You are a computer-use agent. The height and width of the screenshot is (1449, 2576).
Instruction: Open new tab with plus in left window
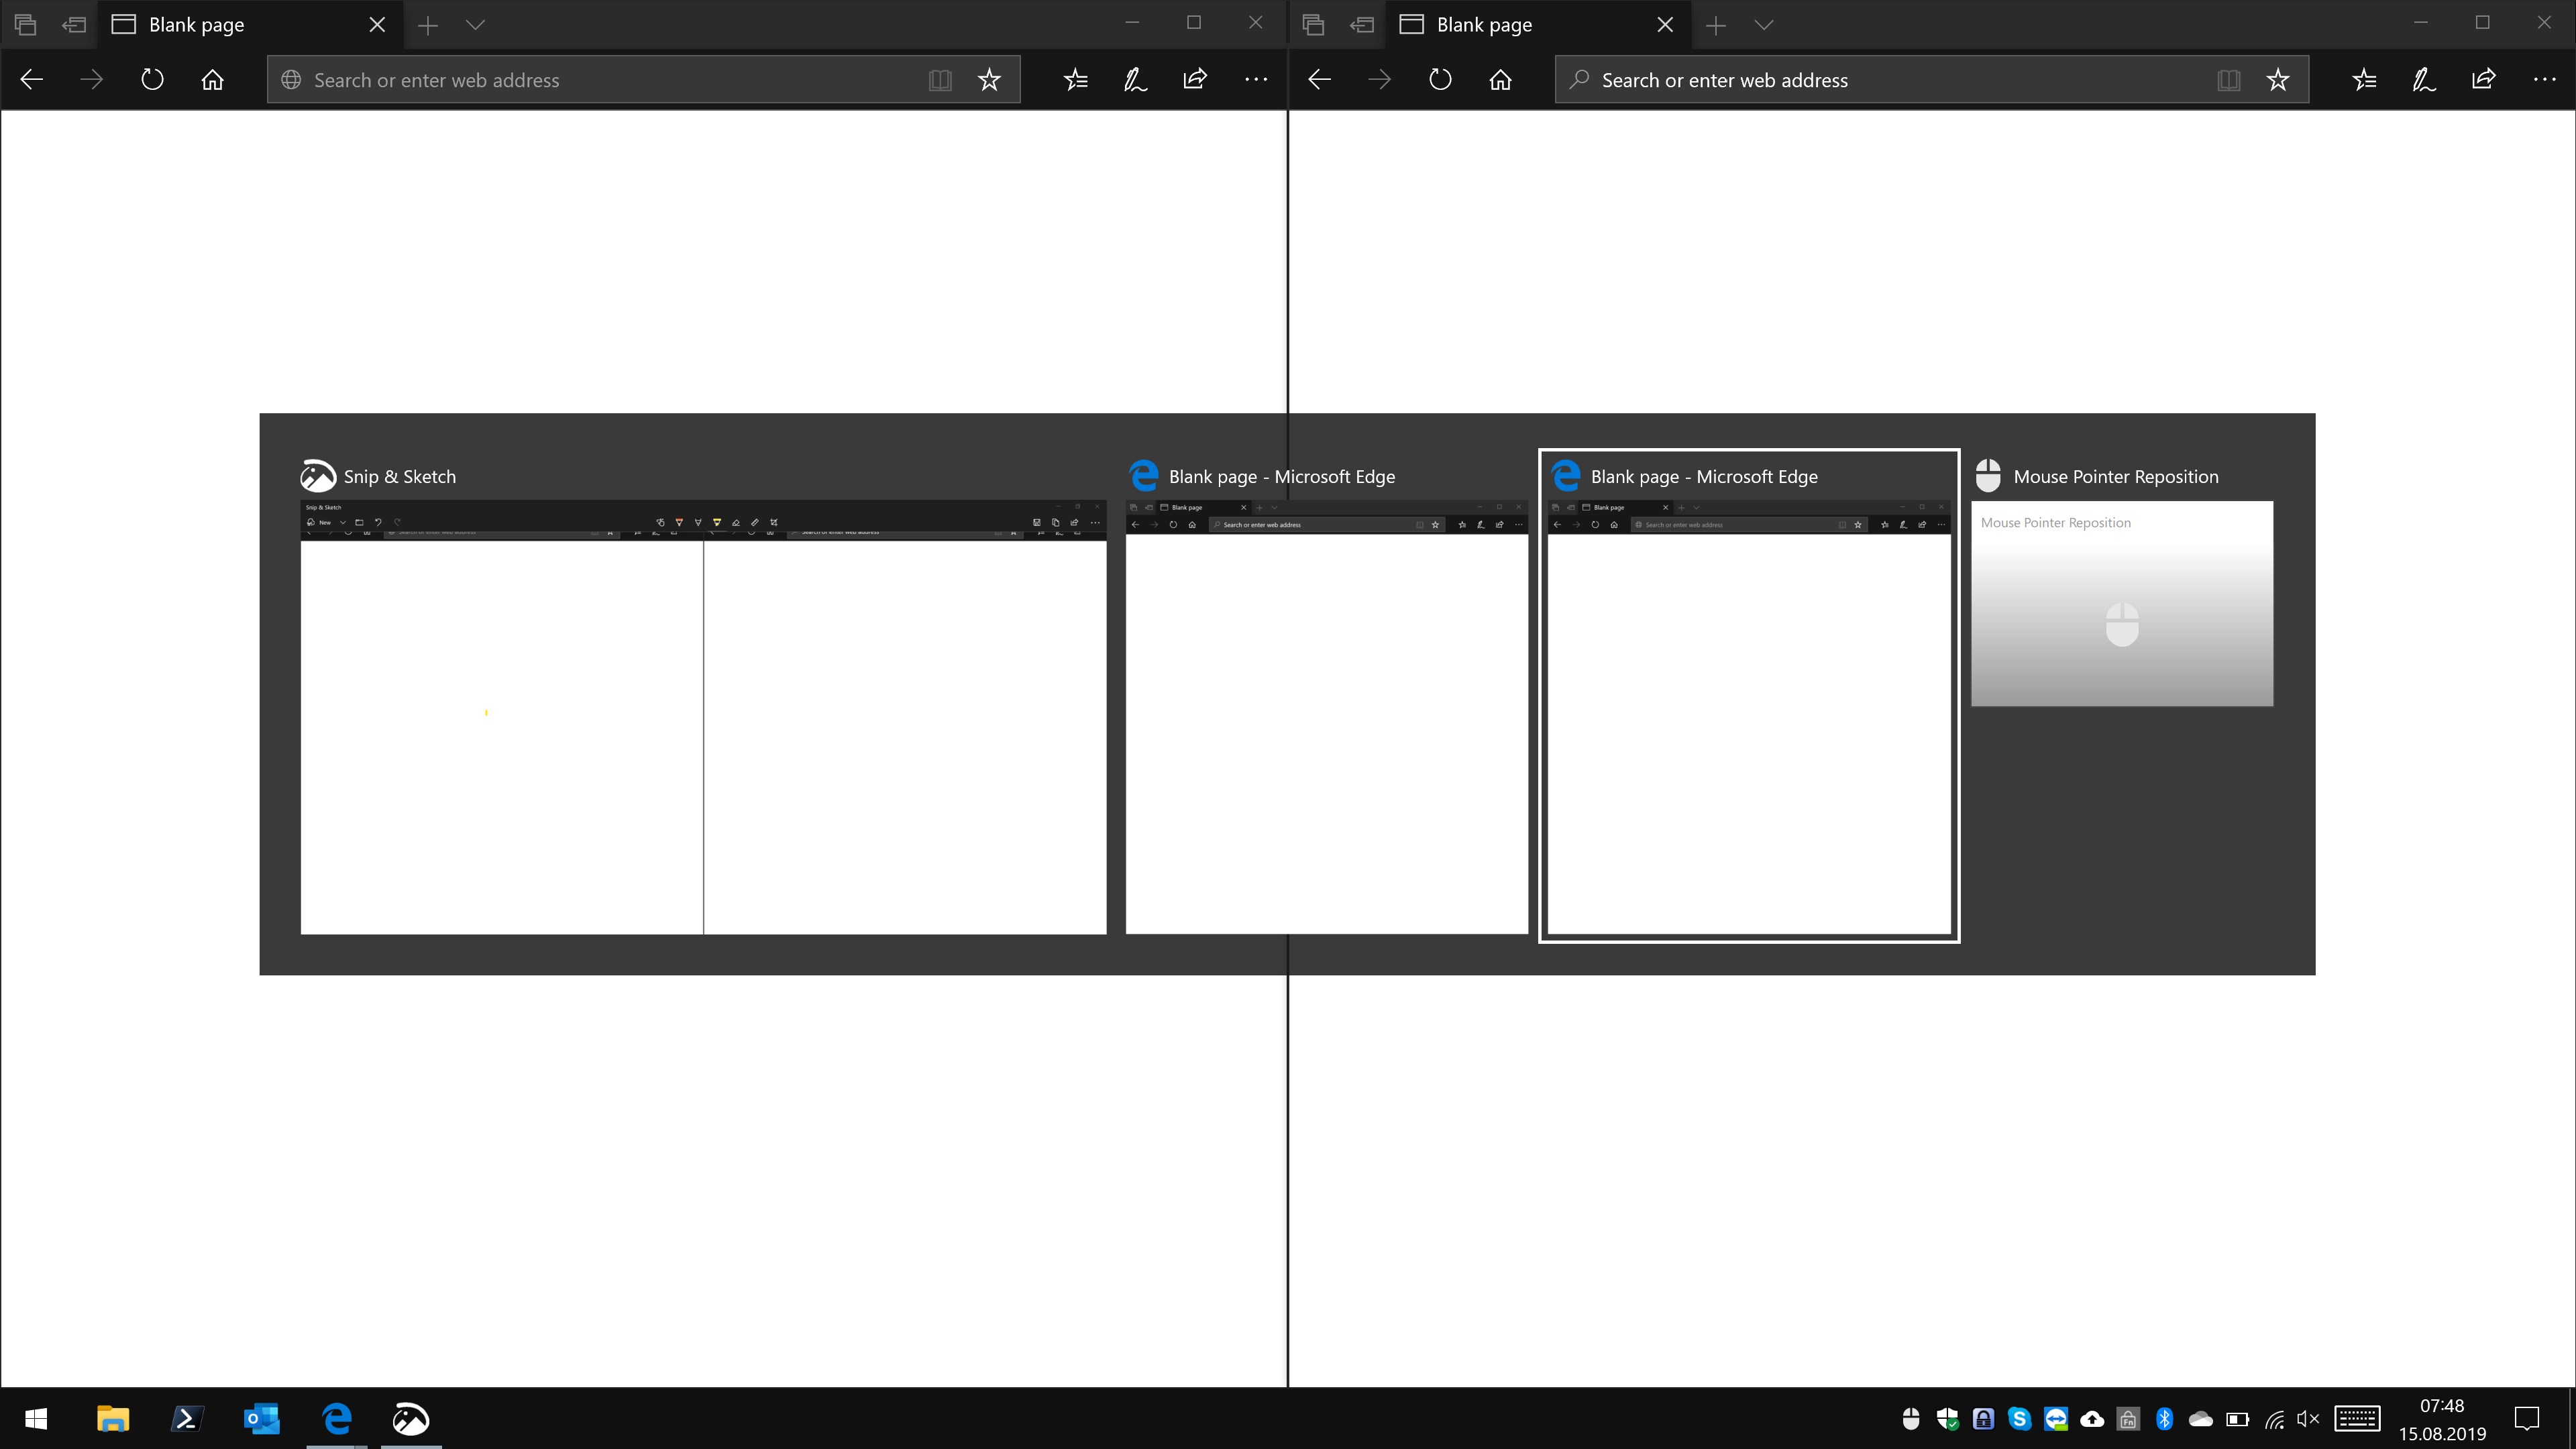pyautogui.click(x=428, y=25)
